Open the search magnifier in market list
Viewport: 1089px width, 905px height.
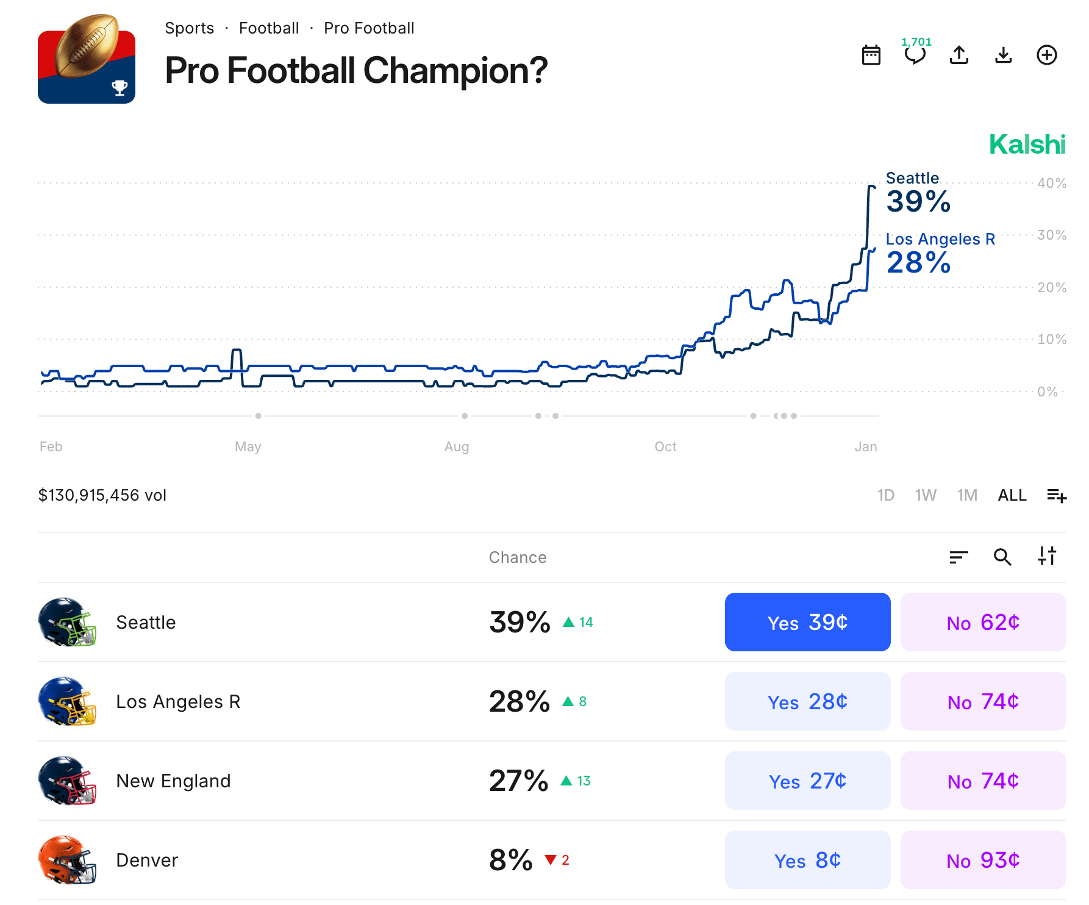click(1002, 557)
